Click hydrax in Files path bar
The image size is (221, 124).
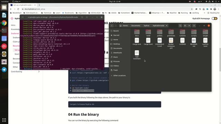[146, 25]
